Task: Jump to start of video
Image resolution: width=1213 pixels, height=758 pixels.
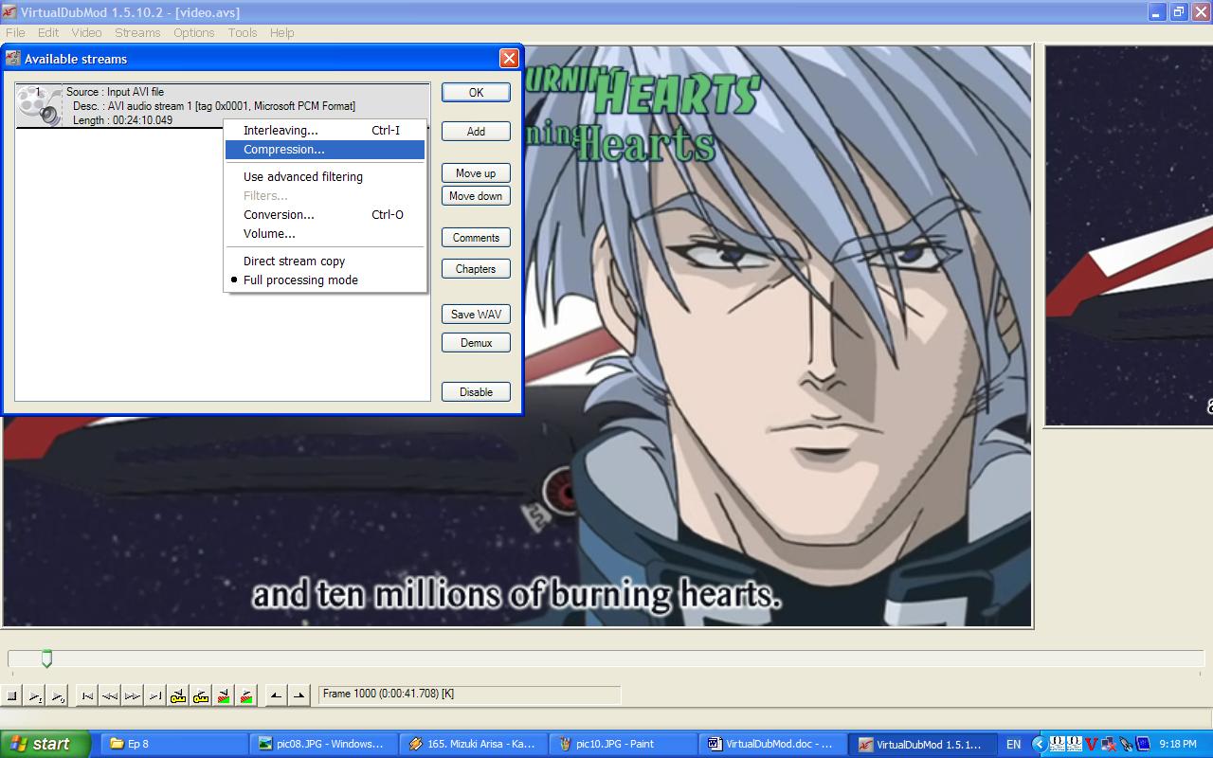Action: (87, 696)
